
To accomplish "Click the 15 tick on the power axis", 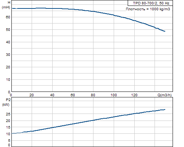I will [8, 128].
